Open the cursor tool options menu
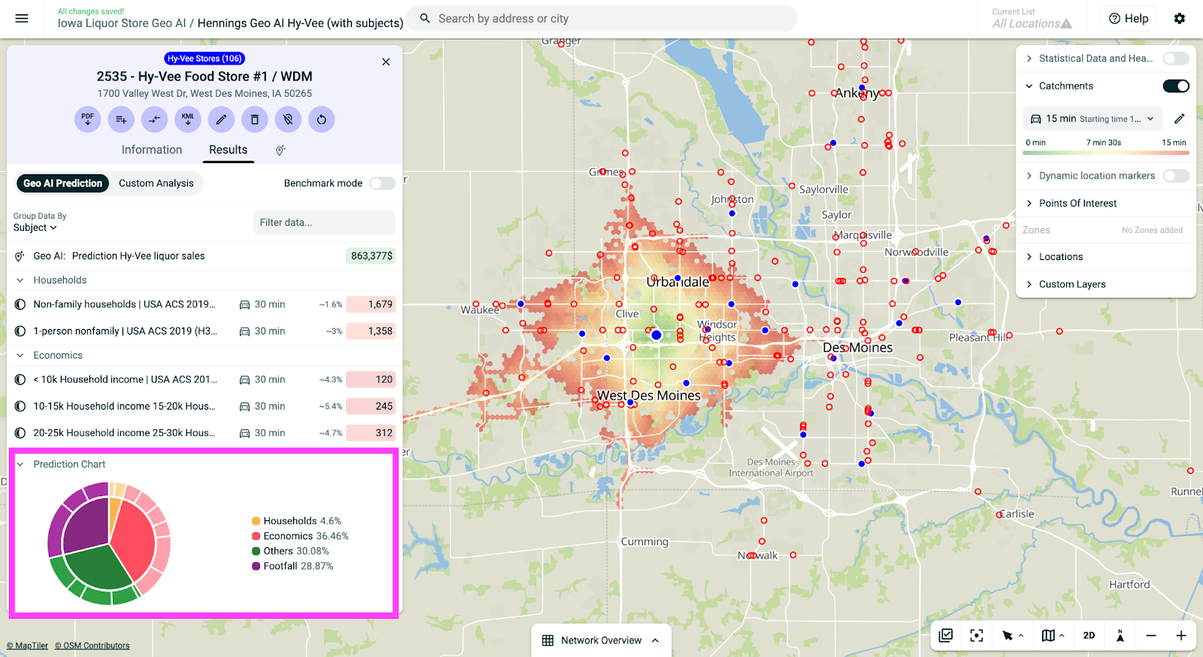Viewport: 1203px width, 657px height. coord(1021,636)
